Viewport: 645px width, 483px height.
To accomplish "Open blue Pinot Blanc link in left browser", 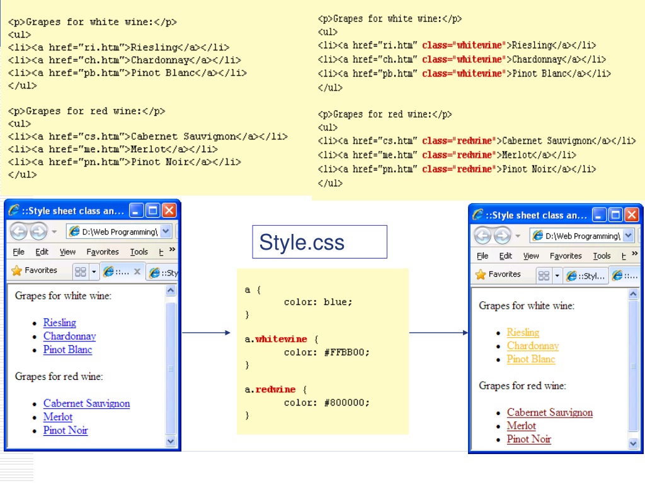I will click(67, 350).
